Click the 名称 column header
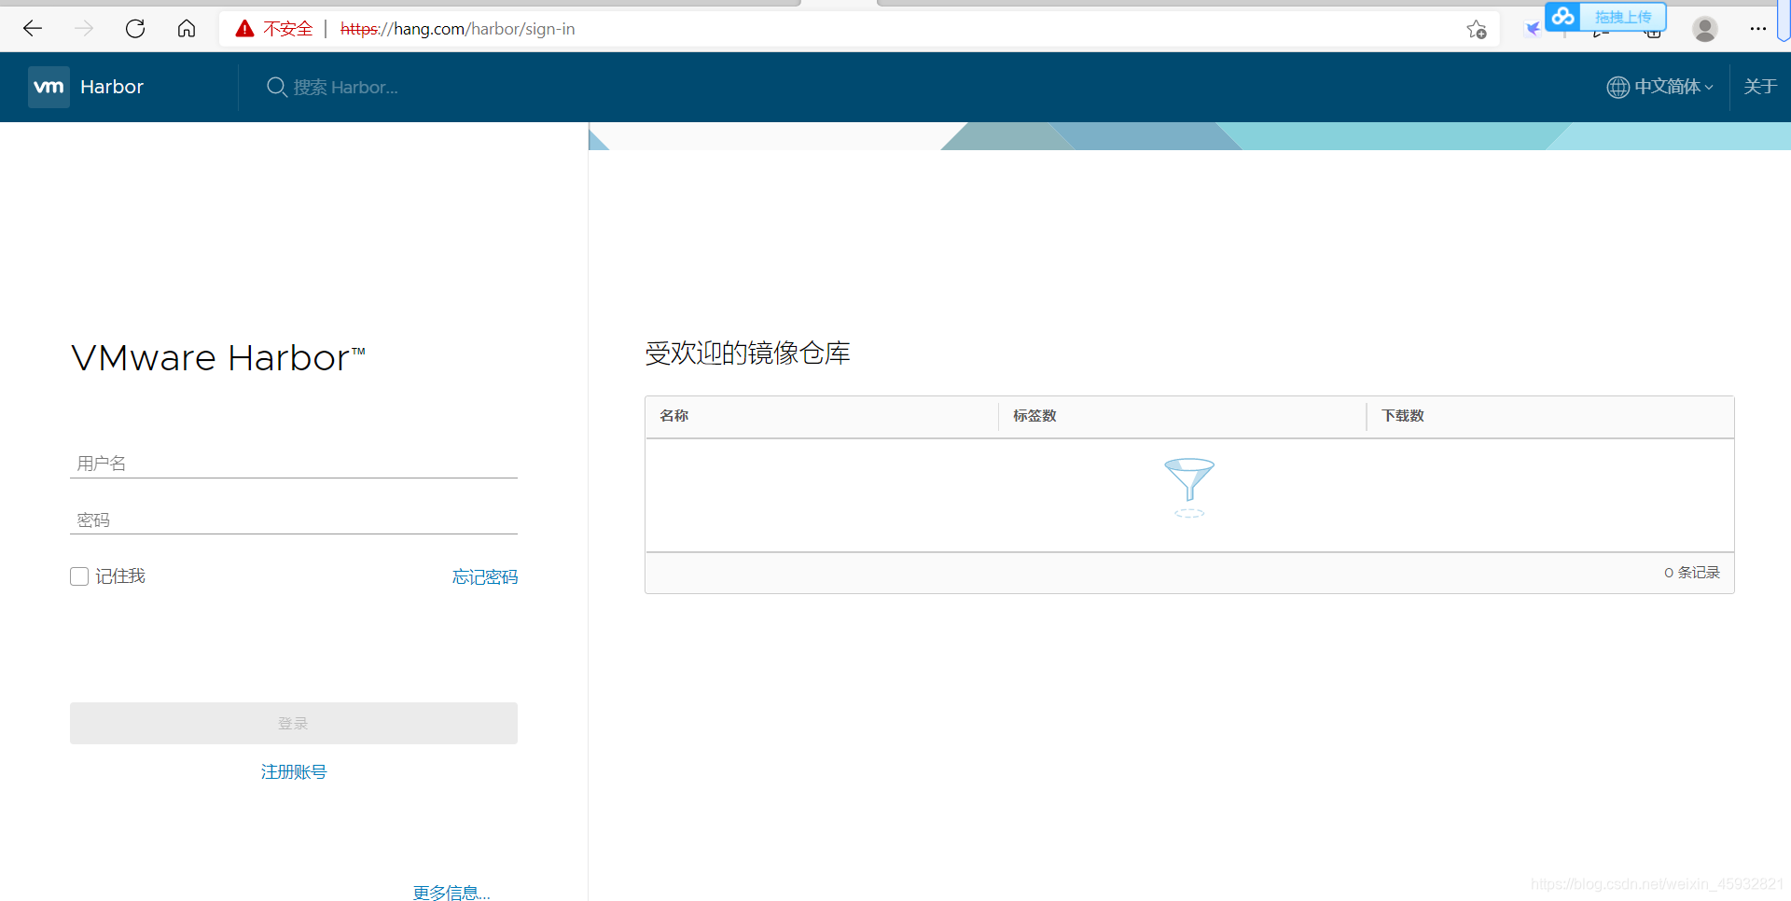The height and width of the screenshot is (901, 1791). [x=674, y=416]
